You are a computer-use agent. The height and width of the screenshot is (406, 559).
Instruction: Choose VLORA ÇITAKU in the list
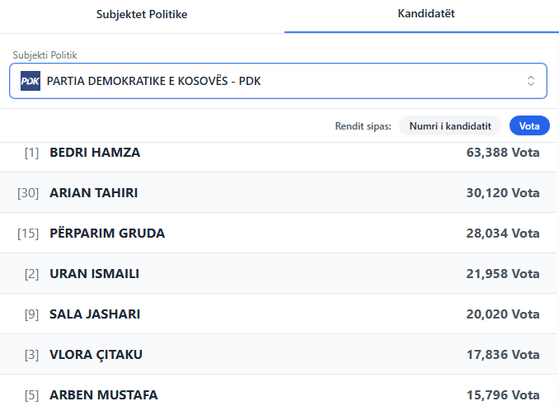96,355
